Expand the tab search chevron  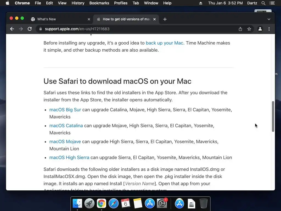click(x=269, y=19)
